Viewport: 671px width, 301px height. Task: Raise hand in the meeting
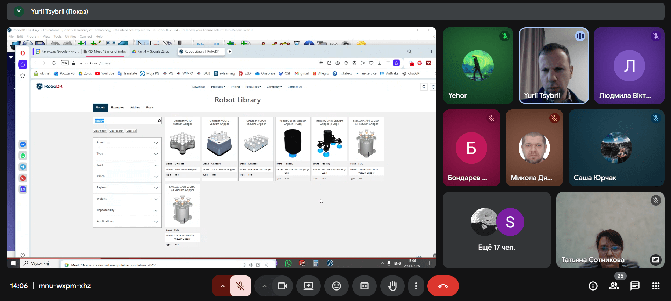click(392, 286)
